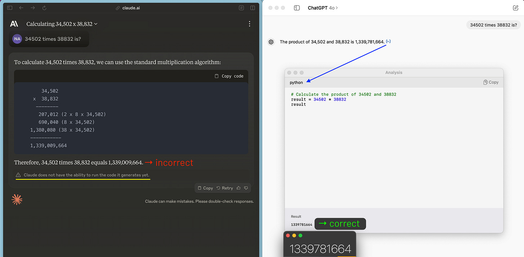Click the python label in Analysis window

296,82
